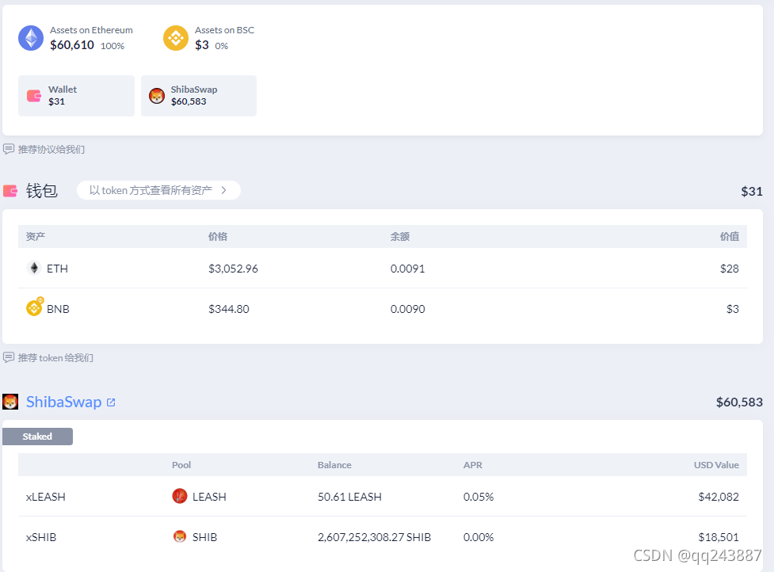Click the ShibaSwap logo beside section heading
Image resolution: width=774 pixels, height=572 pixels.
pos(10,402)
